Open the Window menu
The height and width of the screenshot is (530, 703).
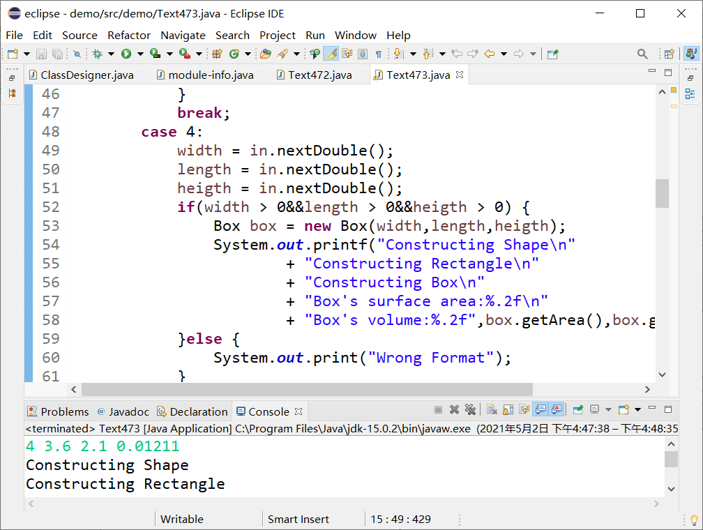point(356,35)
